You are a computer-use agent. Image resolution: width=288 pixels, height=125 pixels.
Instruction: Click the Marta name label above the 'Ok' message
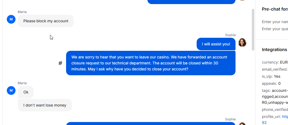tap(22, 83)
